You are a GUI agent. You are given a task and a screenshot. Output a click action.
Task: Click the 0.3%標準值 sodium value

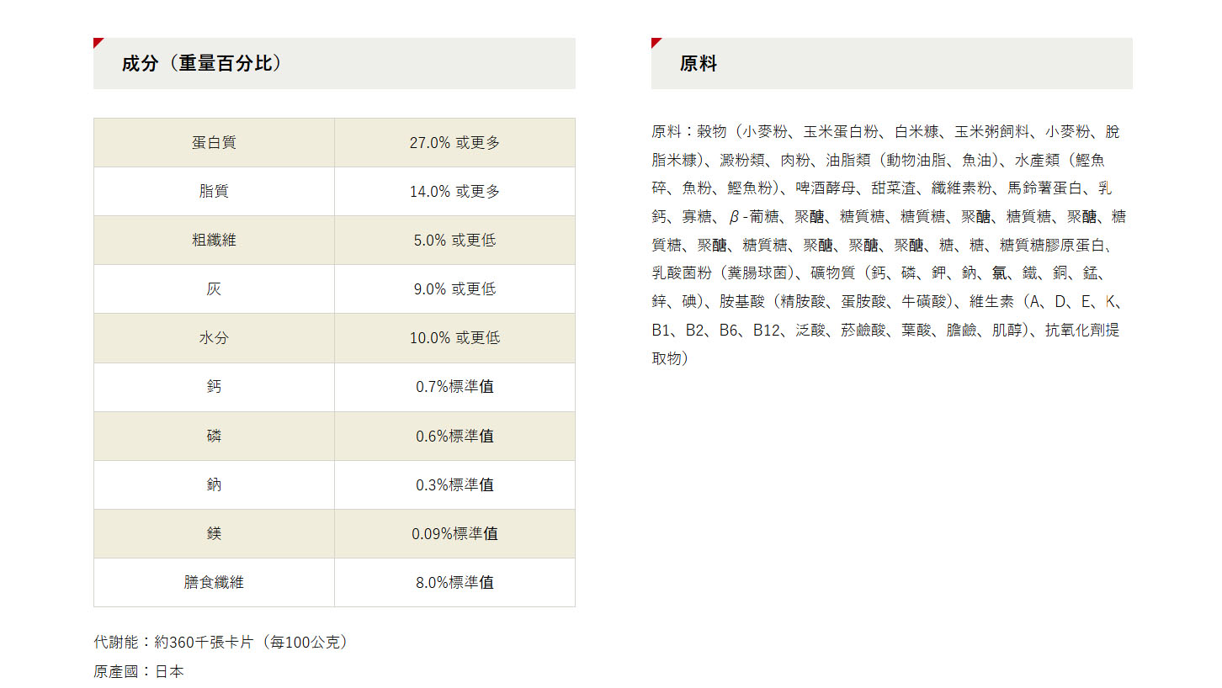[x=454, y=485]
